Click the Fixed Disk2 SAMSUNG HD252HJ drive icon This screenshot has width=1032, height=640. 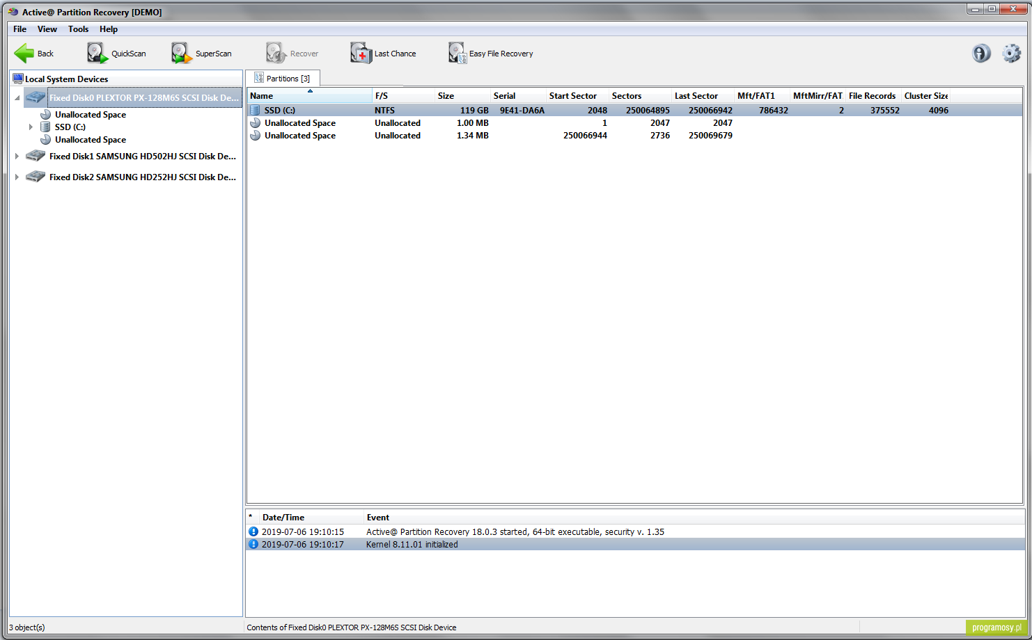(x=36, y=177)
